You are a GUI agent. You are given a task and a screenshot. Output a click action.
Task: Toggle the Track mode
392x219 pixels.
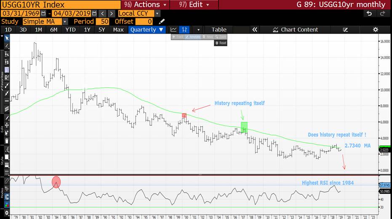[178, 37]
